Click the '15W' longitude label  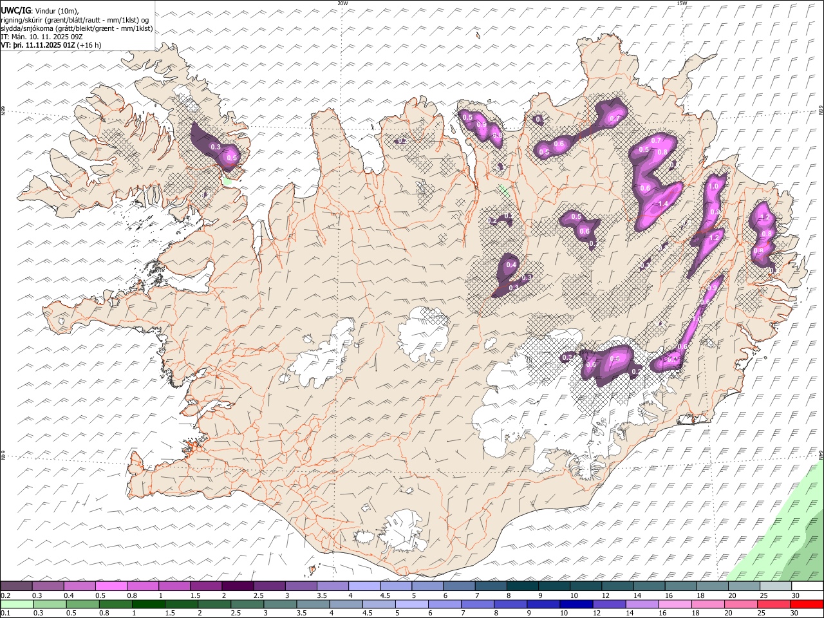[x=682, y=3]
